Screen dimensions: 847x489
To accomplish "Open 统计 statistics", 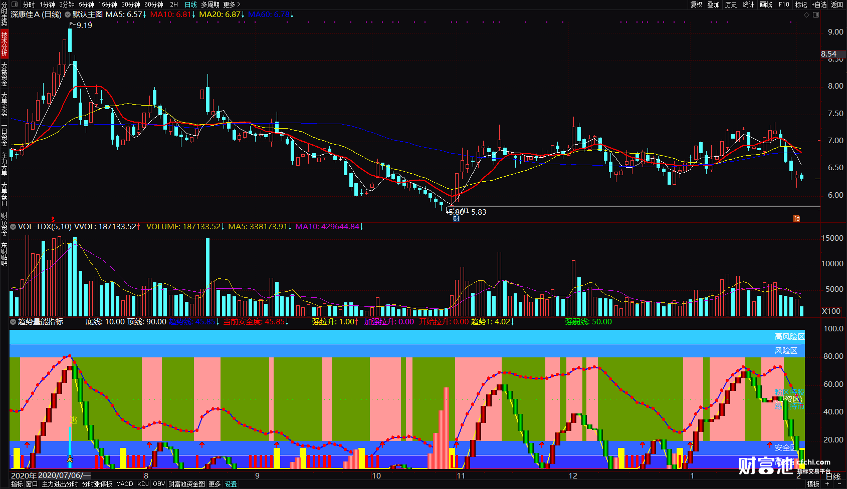I will coord(748,5).
